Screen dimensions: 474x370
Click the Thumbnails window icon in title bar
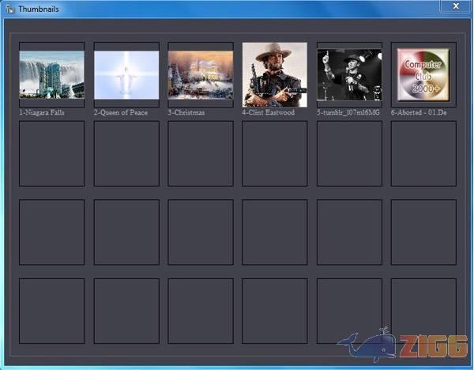pos(11,9)
